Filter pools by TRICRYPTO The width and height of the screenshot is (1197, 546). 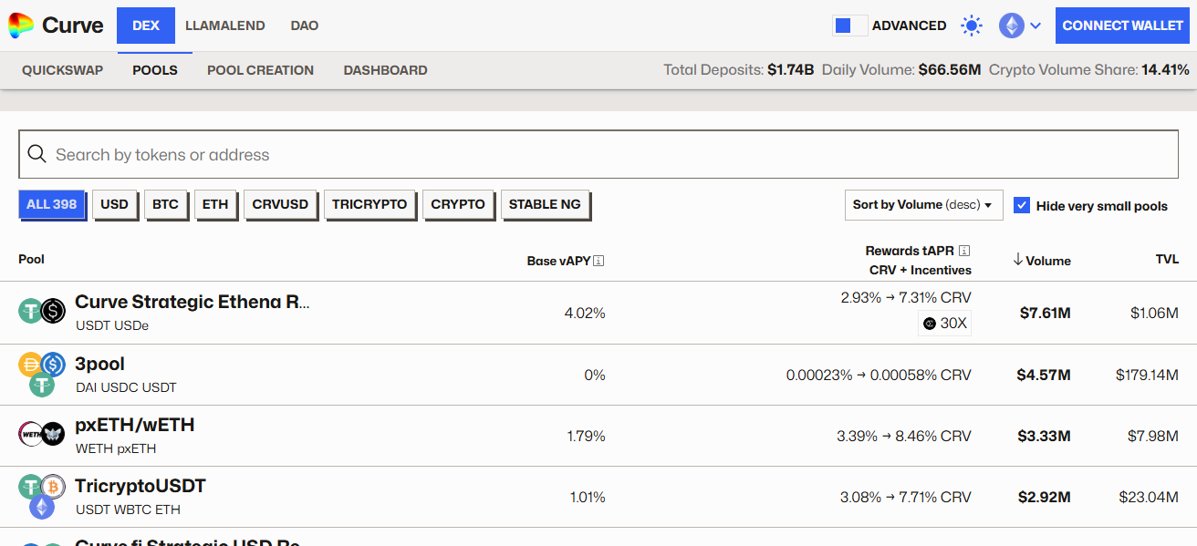pos(370,204)
